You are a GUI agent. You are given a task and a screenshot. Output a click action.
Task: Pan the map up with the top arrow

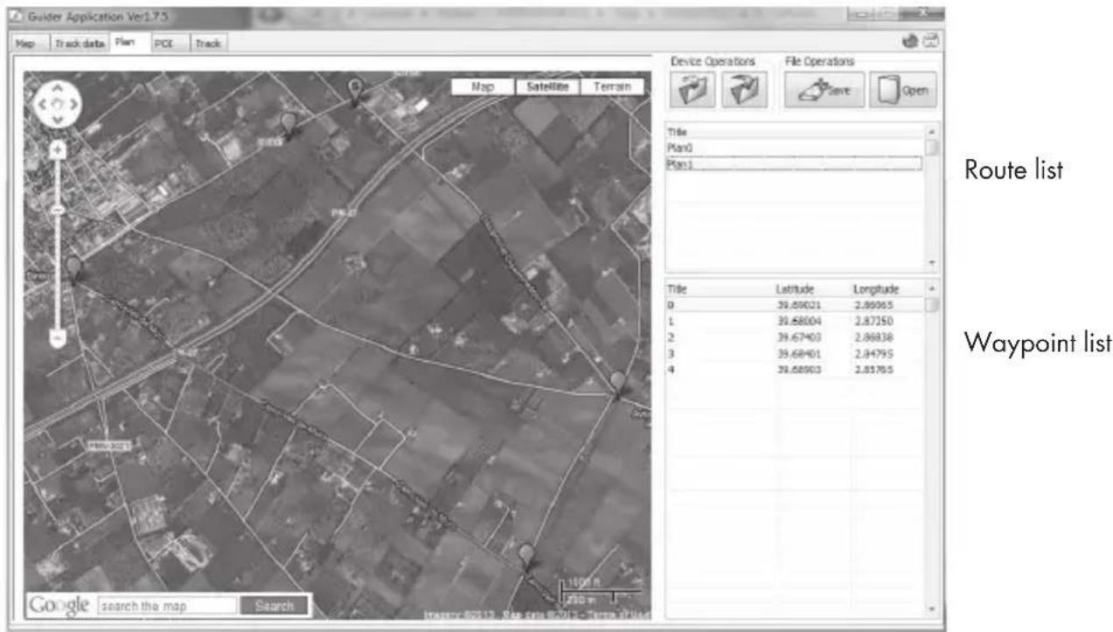[58, 87]
